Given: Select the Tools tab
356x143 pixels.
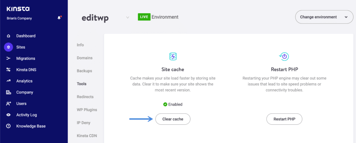Looking at the screenshot, I should click(82, 84).
